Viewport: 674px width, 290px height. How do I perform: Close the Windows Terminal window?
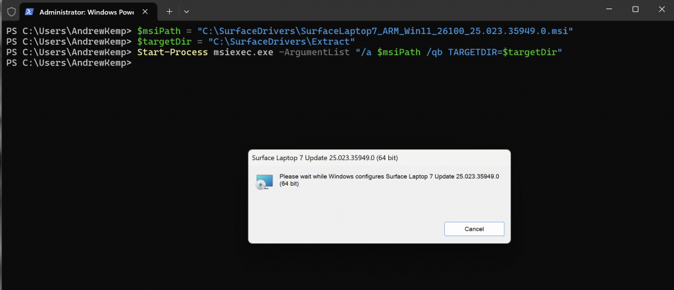[661, 9]
